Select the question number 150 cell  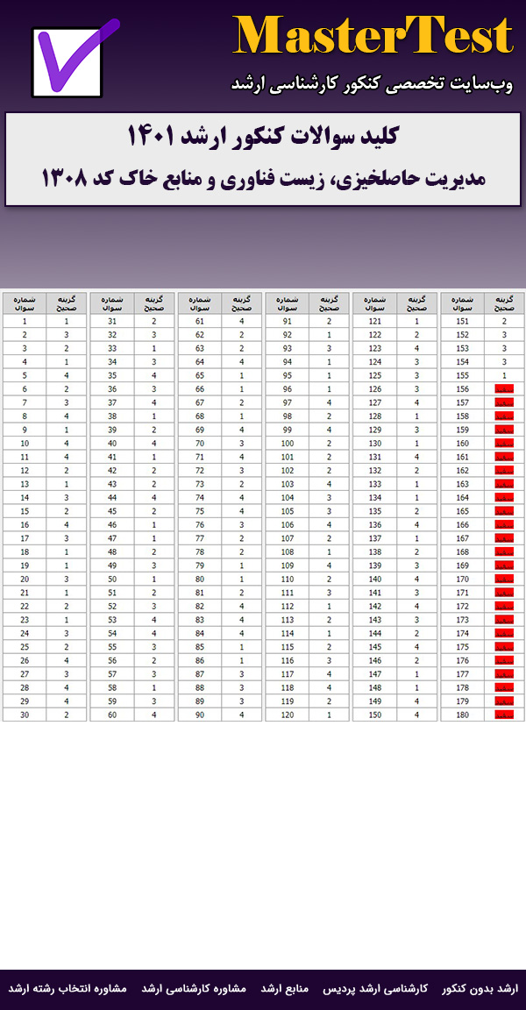pos(374,715)
